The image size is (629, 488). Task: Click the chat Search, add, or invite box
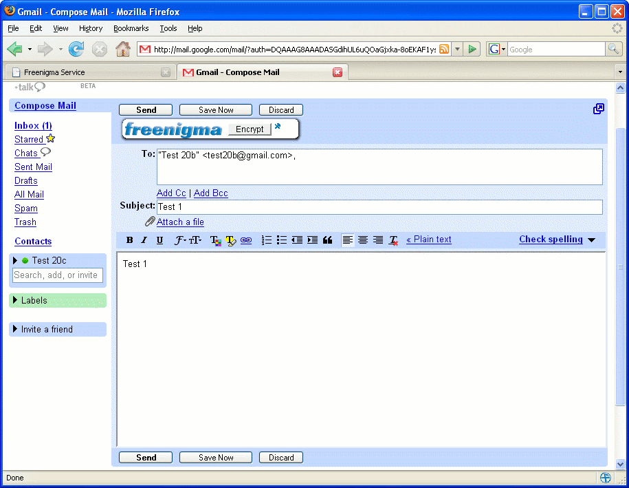[x=58, y=275]
